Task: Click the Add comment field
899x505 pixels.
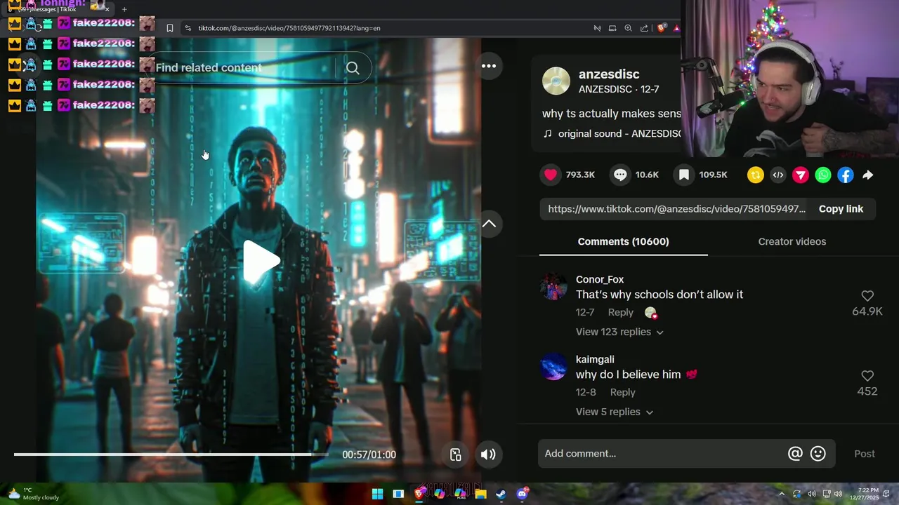Action: (x=664, y=454)
